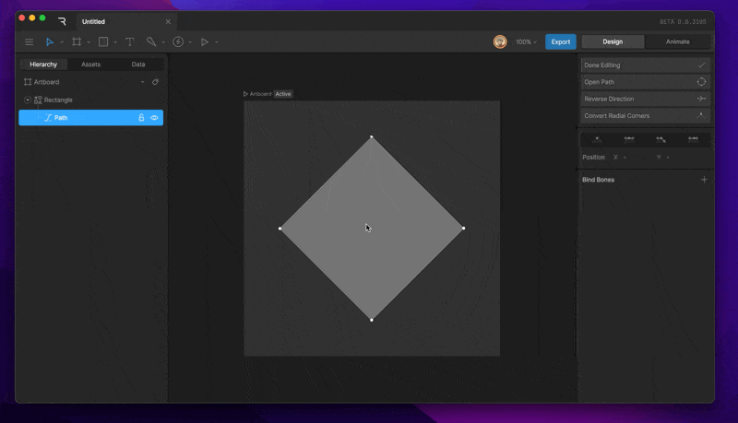Image resolution: width=738 pixels, height=423 pixels.
Task: Open the Artboard row dropdown arrow
Action: (x=143, y=82)
